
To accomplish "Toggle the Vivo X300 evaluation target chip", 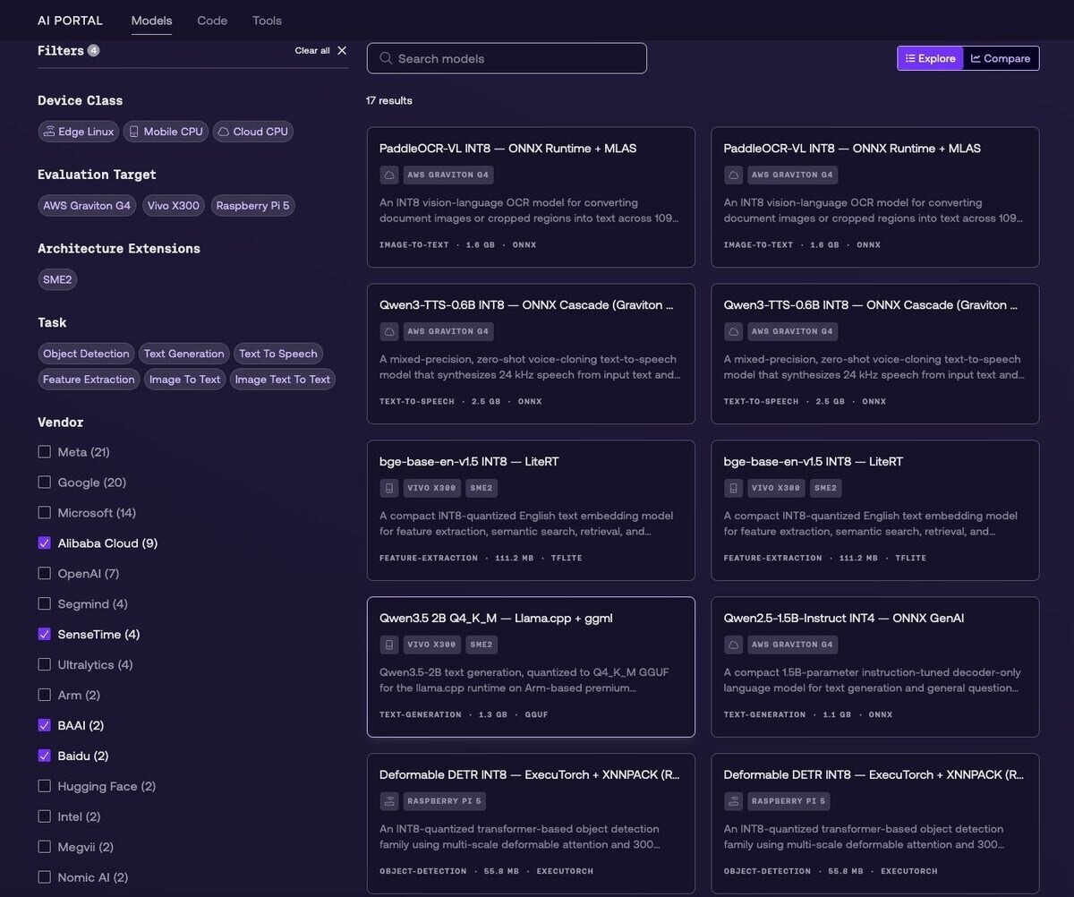I will pos(174,206).
